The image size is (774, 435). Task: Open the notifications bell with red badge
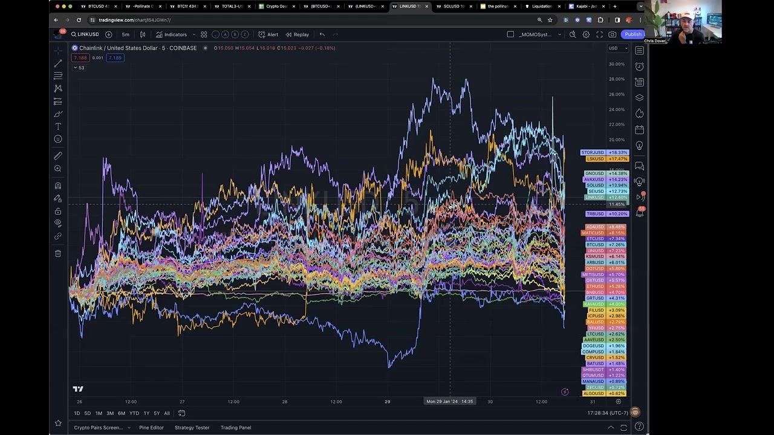tap(640, 212)
